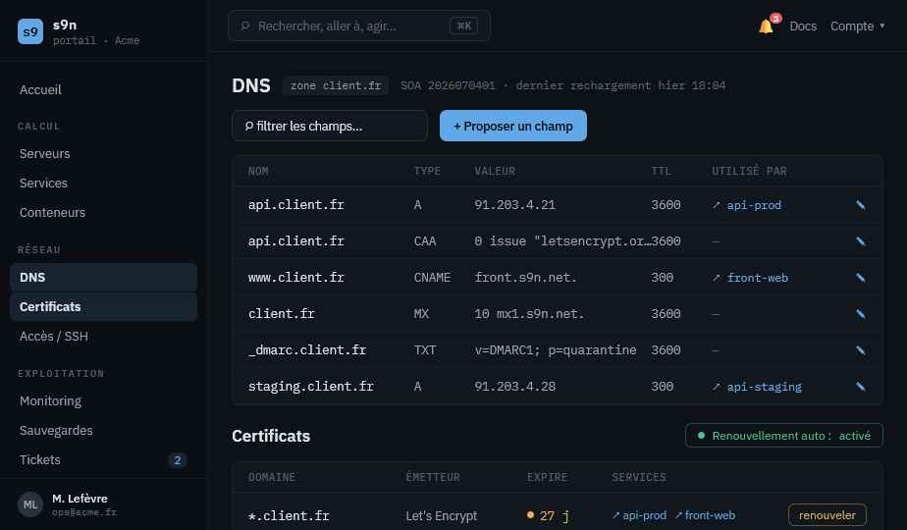
Task: Edit the _dmarc.client.fr TXT record
Action: pos(860,350)
